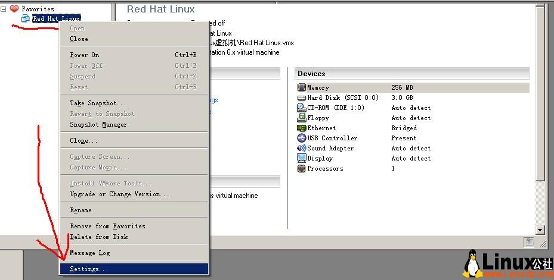Click the Floppy label in Devices list
This screenshot has height=280, width=554.
tap(318, 118)
